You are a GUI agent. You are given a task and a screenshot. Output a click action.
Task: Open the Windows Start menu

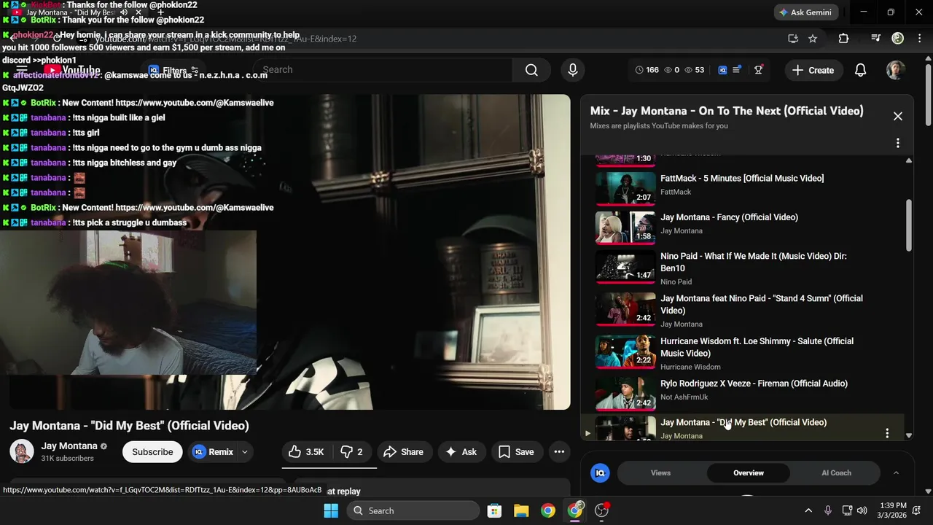330,510
